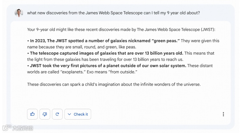
Task: Regenerate the response with the refresh icon
Action: 57,114
